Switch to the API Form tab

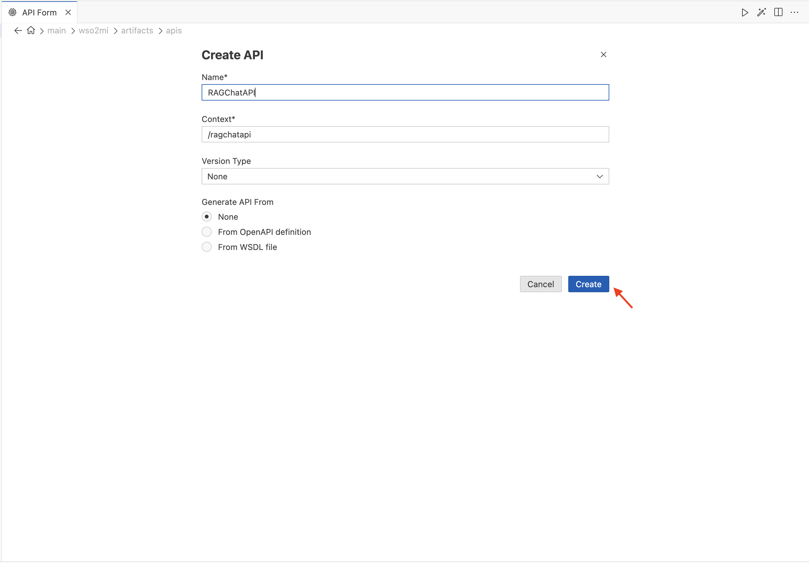pos(39,12)
